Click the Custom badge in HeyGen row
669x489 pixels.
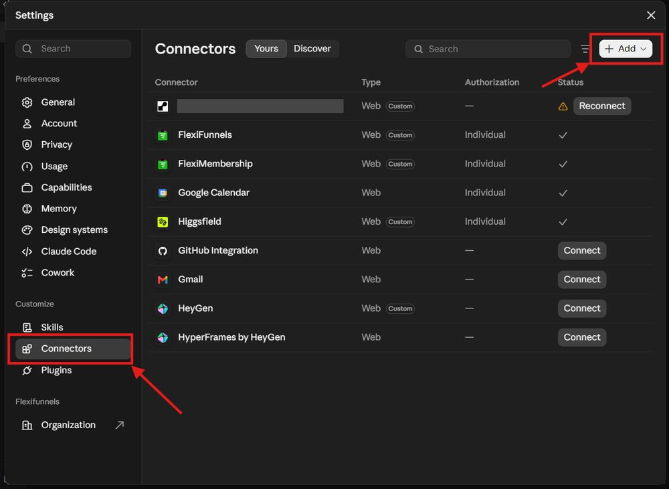coord(400,308)
